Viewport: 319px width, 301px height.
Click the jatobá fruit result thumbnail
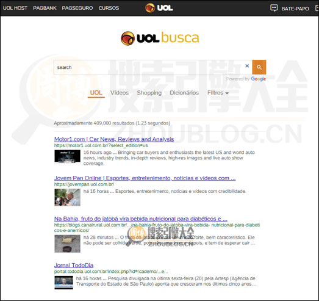[67, 244]
